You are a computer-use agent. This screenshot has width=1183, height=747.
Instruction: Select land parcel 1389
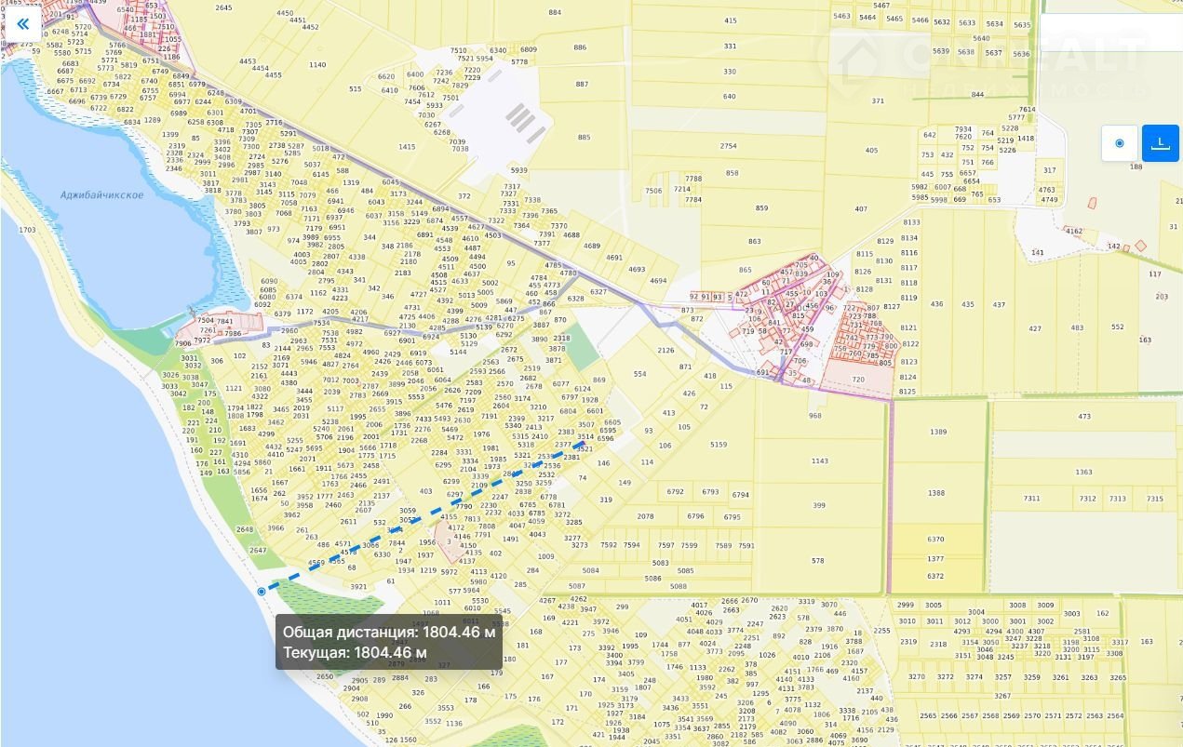[x=937, y=433]
